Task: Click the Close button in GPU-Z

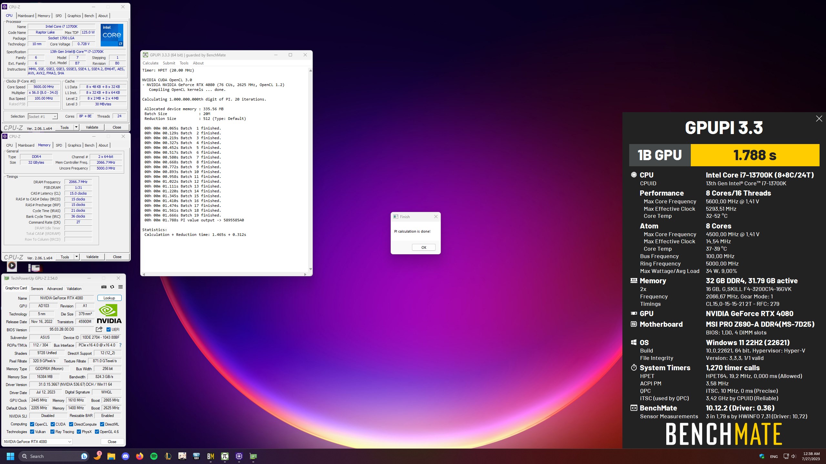Action: tap(112, 442)
